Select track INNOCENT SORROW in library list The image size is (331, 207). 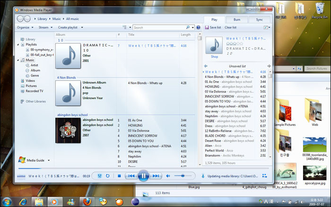[142, 136]
